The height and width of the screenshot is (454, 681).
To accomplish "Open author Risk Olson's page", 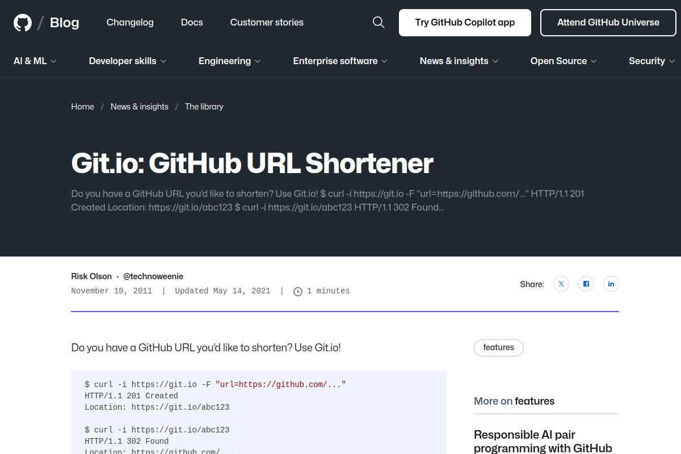I will tap(91, 276).
